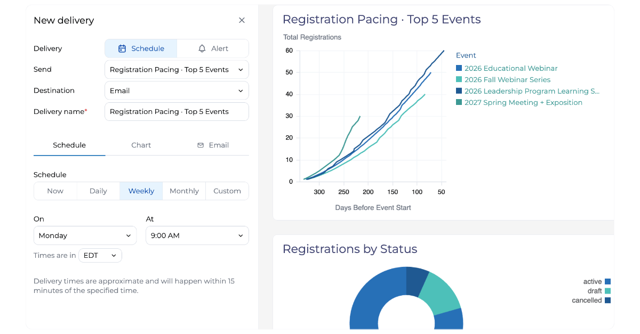Switch to the Chart tab
This screenshot has width=640, height=334.
click(x=141, y=145)
